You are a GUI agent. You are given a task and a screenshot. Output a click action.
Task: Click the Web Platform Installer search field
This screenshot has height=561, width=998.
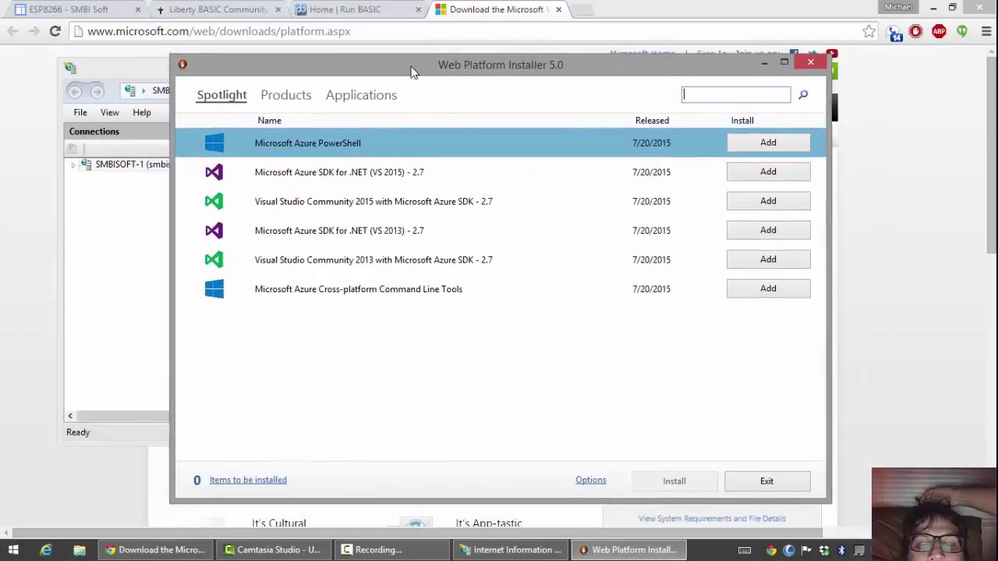[x=736, y=94]
